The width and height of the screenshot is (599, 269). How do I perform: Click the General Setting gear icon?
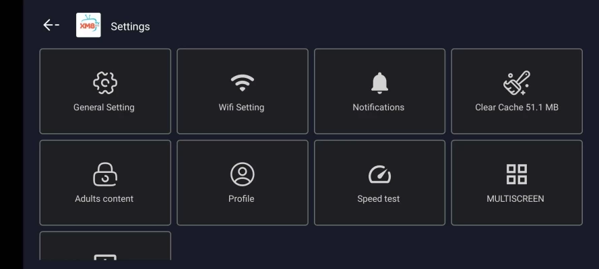coord(105,83)
